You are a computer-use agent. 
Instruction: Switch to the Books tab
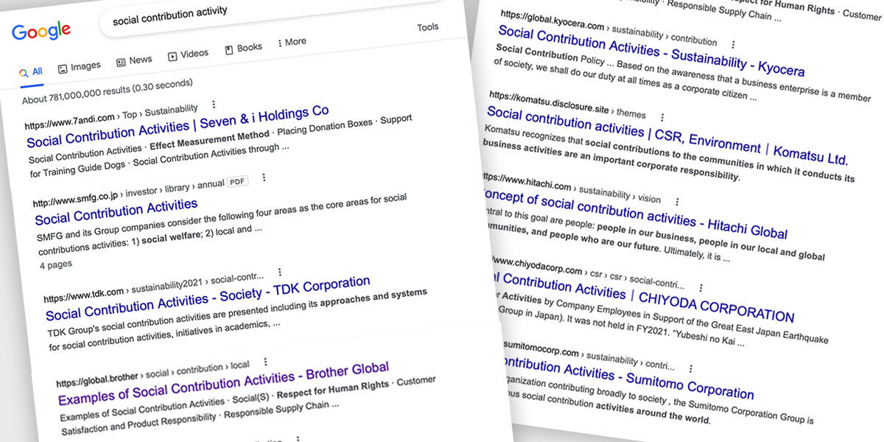click(x=243, y=49)
